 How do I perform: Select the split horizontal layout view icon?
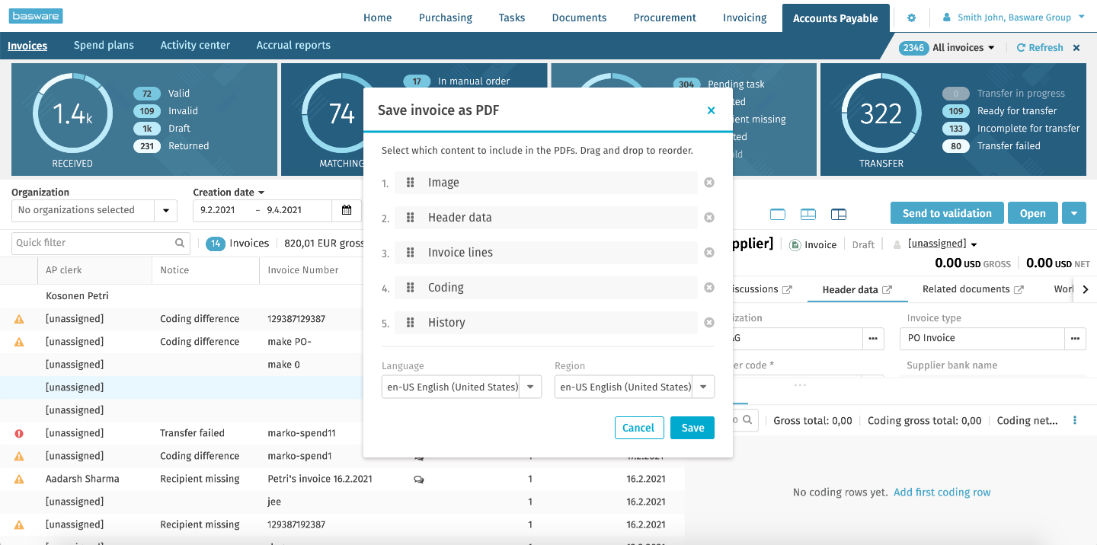pyautogui.click(x=808, y=215)
